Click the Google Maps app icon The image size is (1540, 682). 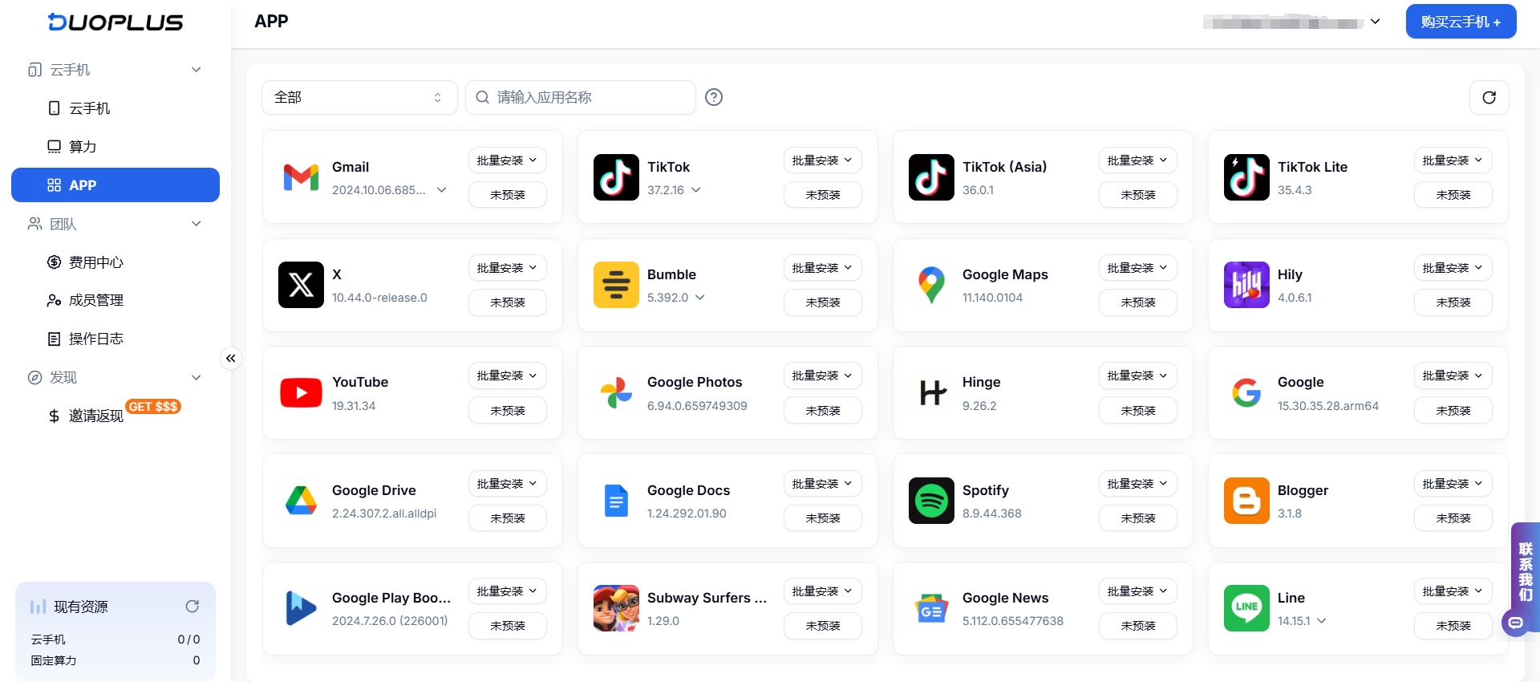[x=931, y=285]
